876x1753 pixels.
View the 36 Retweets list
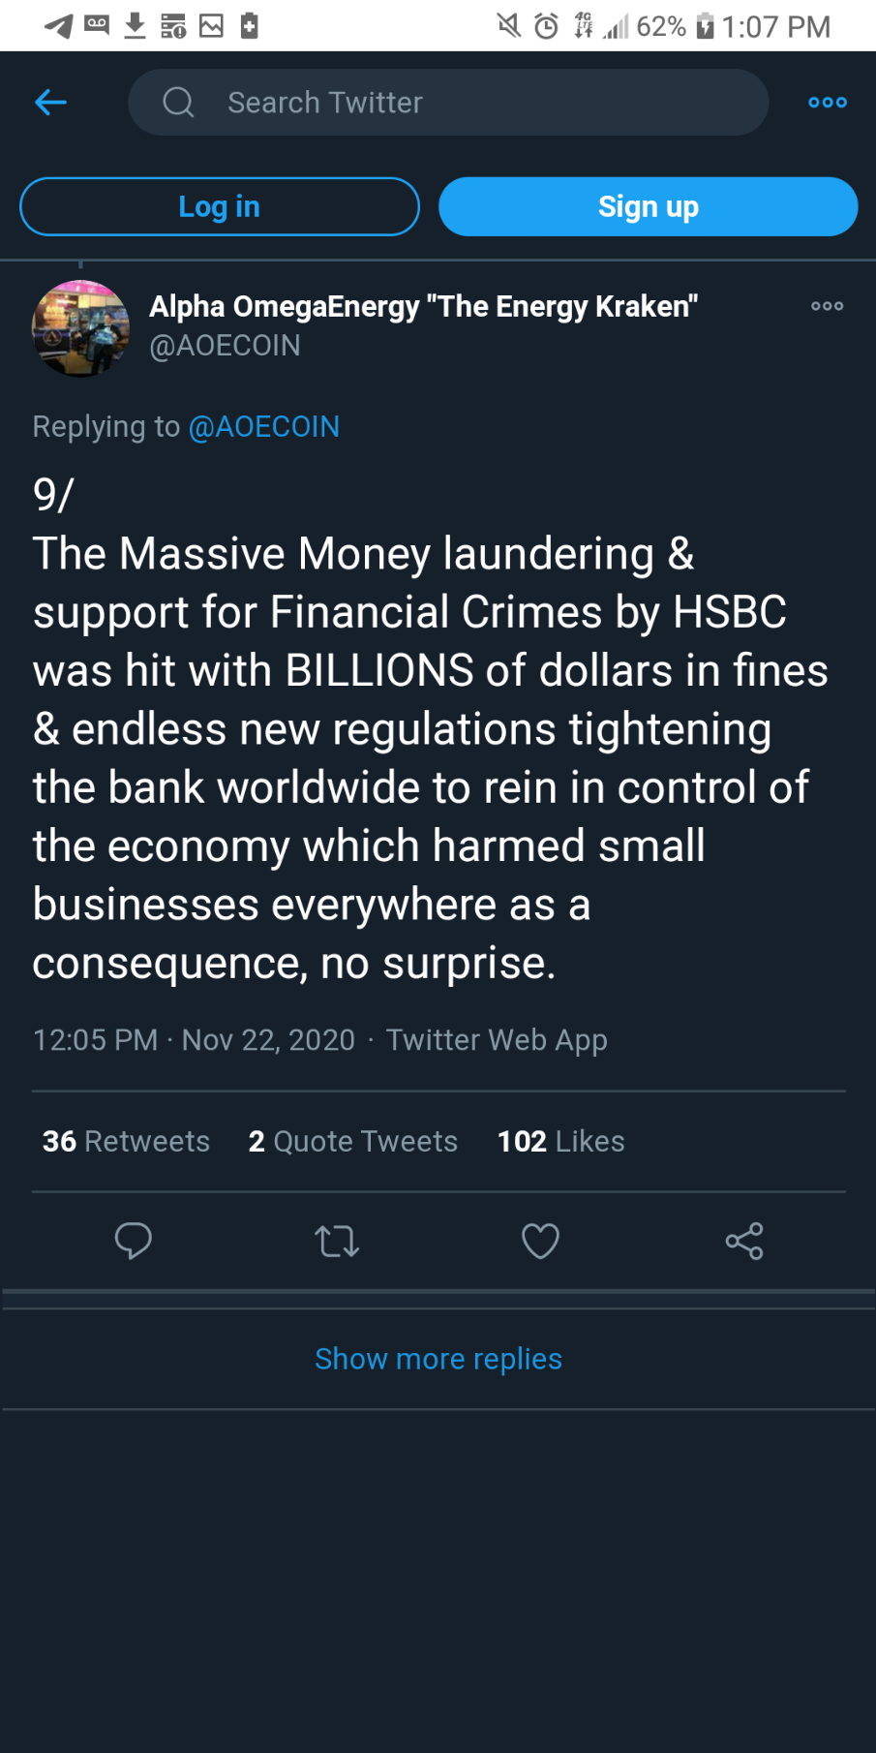click(126, 1141)
